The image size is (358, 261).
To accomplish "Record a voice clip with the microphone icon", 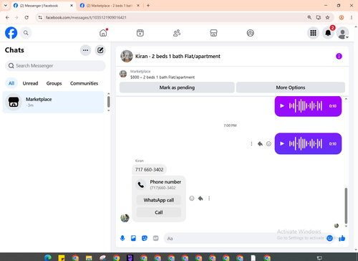I will pos(122,238).
